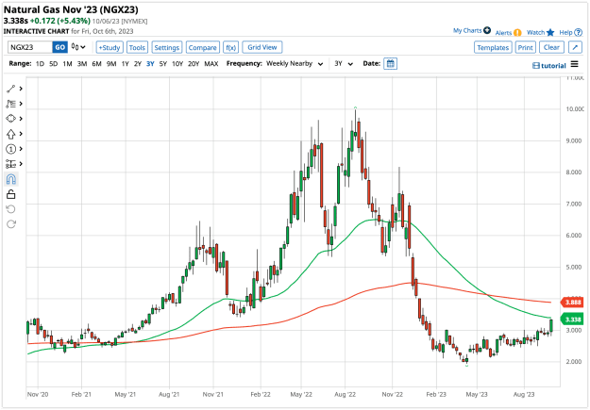Open the hamburger menu icon
The image size is (590, 410).
click(574, 64)
